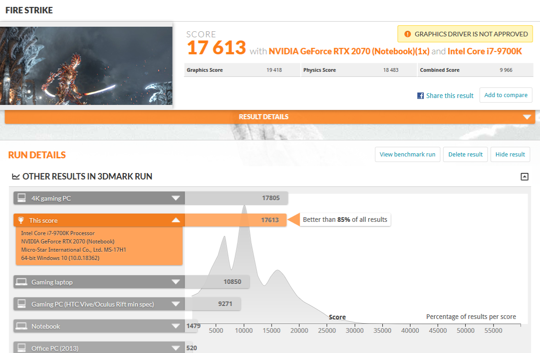Open the NVIDIA GeForce RTX 2070 (Notebook) link
540x353 pixels.
pyautogui.click(x=349, y=51)
